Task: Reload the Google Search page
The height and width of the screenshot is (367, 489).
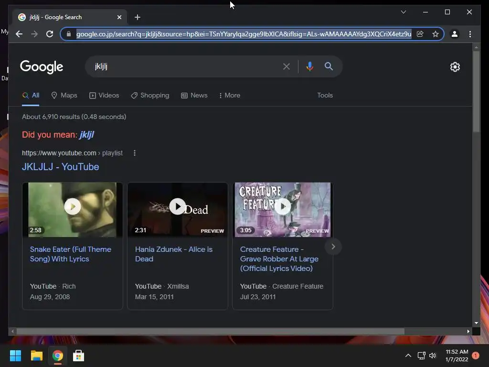Action: [50, 34]
